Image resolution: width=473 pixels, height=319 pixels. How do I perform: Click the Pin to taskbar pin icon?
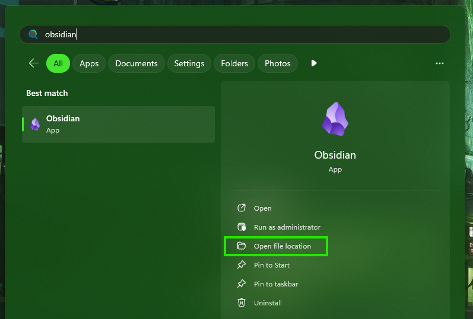[242, 284]
